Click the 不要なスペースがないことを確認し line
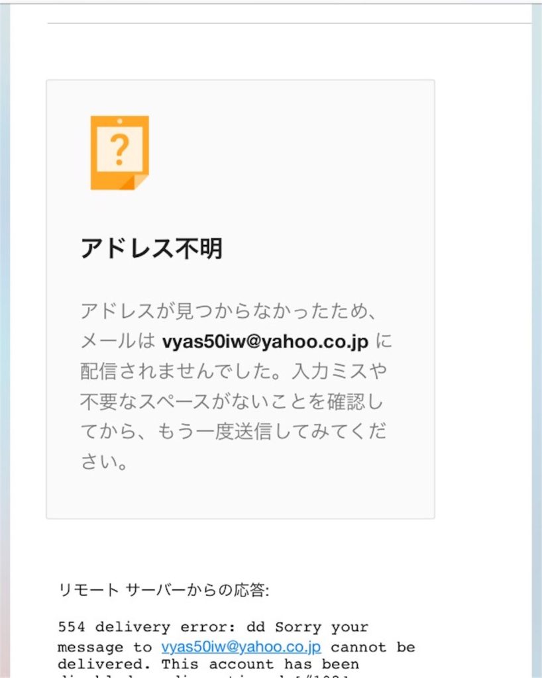The height and width of the screenshot is (678, 542). tap(232, 401)
